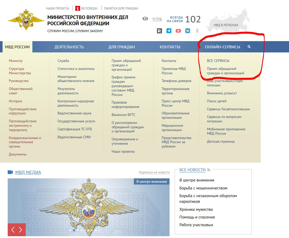Open the VK social icon
The height and width of the screenshot is (238, 289).
(x=188, y=31)
